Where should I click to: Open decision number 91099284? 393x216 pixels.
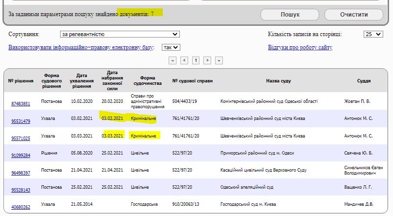point(21,156)
